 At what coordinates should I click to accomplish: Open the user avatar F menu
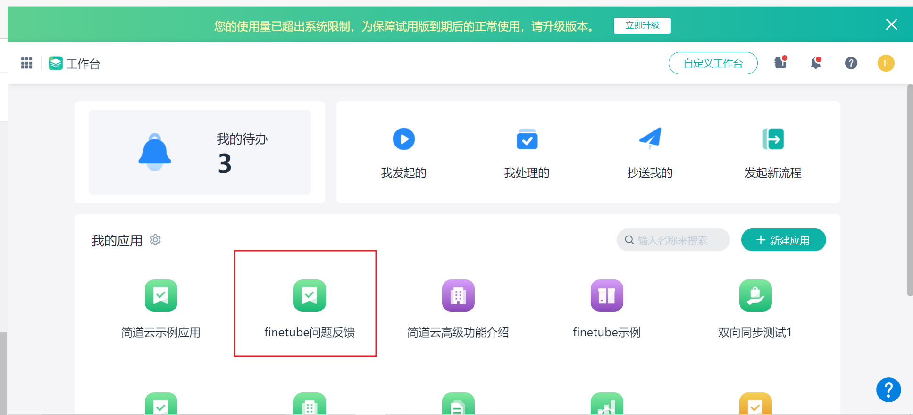886,63
